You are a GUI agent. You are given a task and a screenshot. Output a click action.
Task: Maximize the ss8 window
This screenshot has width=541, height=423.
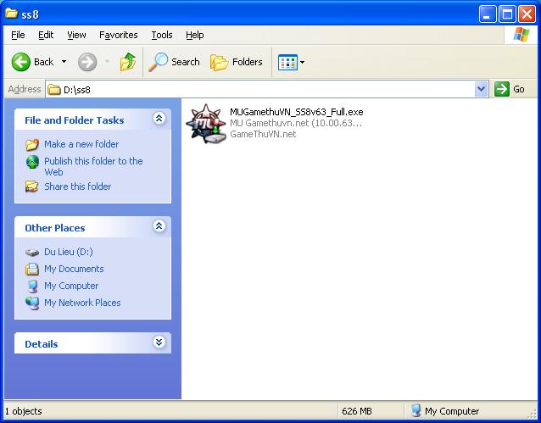pyautogui.click(x=508, y=14)
